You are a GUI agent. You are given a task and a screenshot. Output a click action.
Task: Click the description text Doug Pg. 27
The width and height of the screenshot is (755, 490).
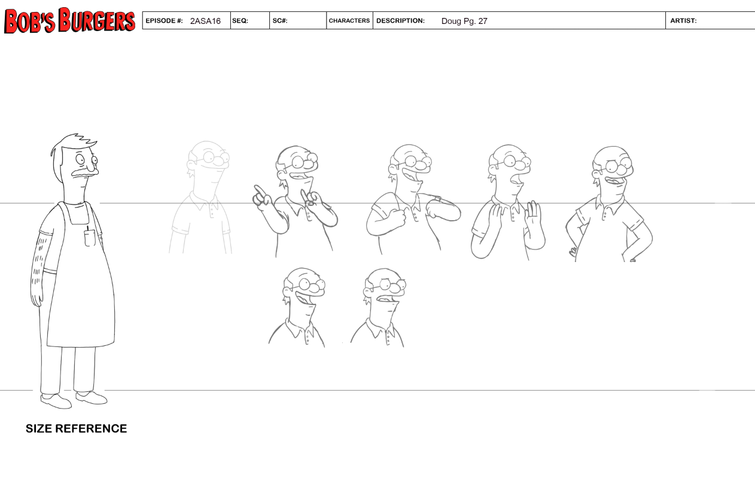coord(464,21)
